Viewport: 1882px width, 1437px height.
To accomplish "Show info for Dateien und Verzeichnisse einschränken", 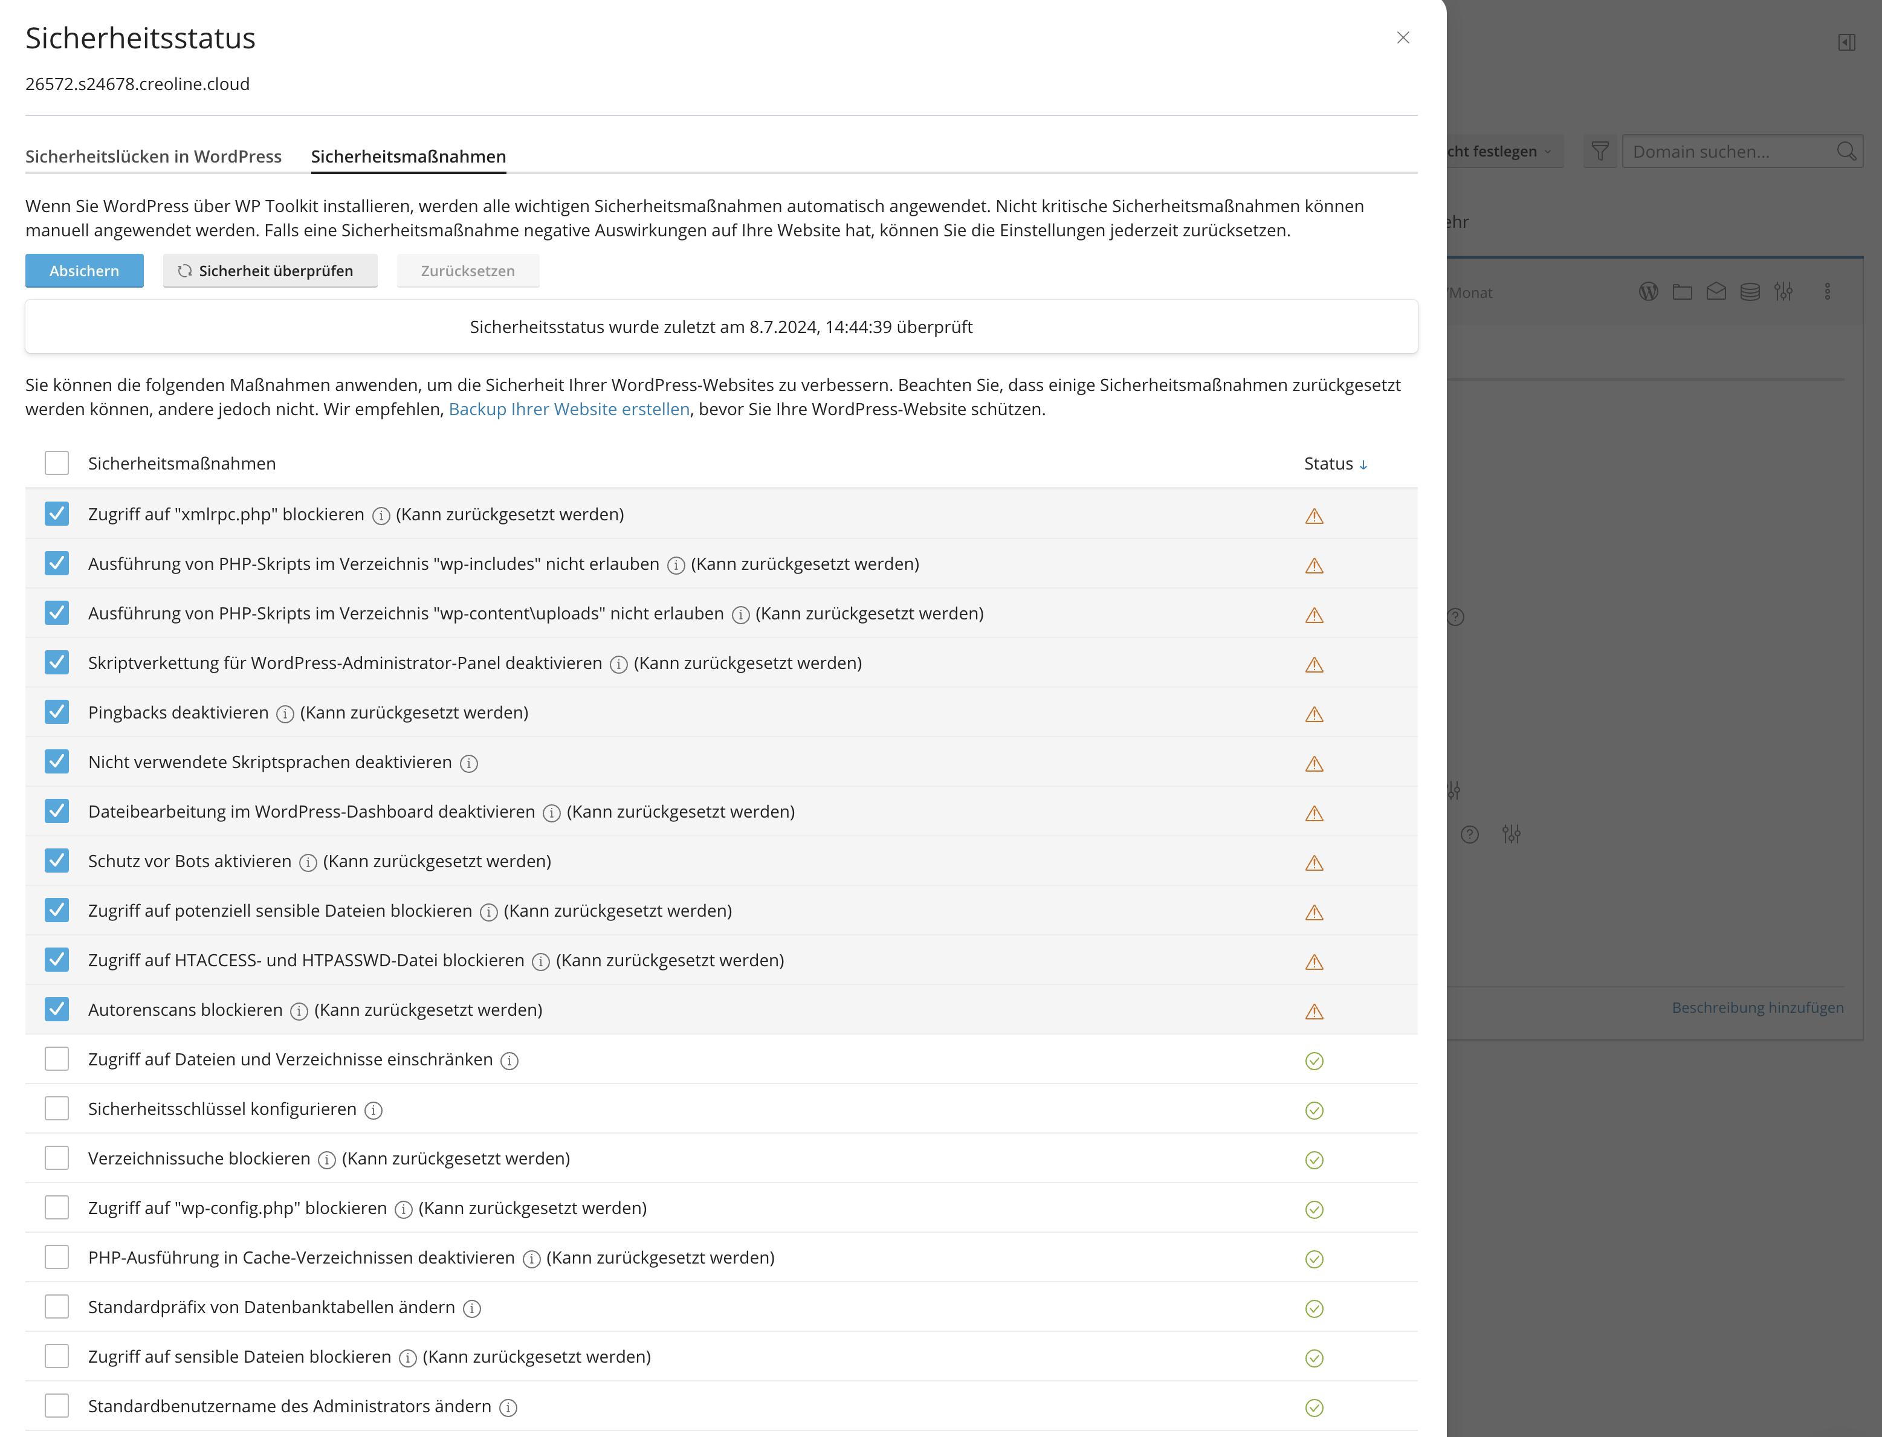I will [x=509, y=1062].
